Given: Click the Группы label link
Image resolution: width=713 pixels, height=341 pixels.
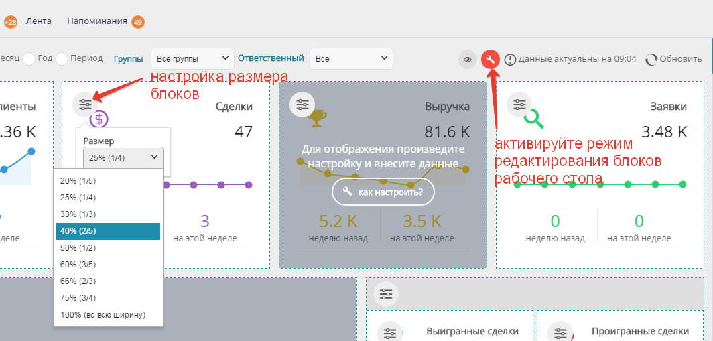Looking at the screenshot, I should coord(128,59).
